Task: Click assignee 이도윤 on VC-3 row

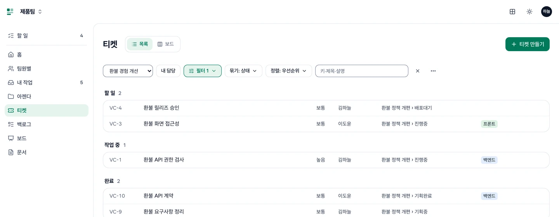Action: coord(345,124)
